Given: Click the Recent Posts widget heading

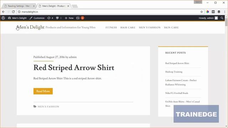Looking at the screenshot, I should (x=176, y=53).
